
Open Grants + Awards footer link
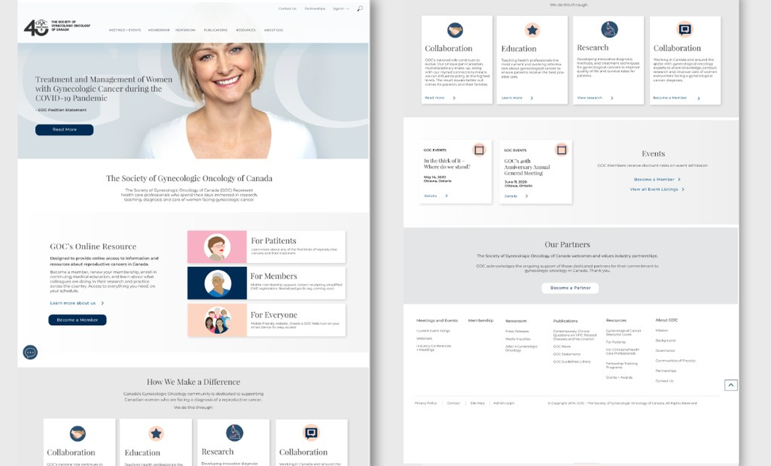[x=619, y=377]
